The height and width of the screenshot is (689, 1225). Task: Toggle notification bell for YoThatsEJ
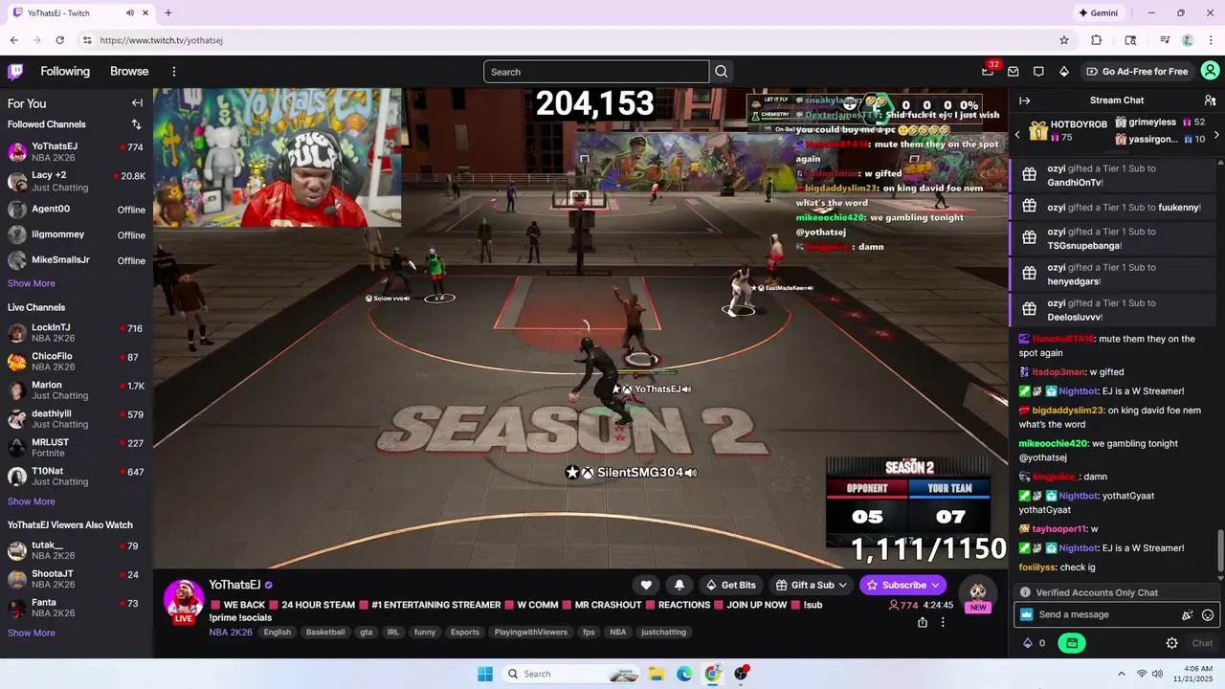(x=679, y=585)
